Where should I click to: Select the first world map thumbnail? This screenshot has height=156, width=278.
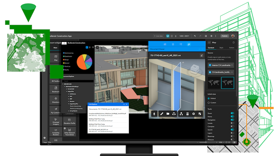pyautogui.click(x=214, y=83)
